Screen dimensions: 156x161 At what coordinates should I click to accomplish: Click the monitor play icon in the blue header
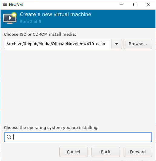coord(10,18)
